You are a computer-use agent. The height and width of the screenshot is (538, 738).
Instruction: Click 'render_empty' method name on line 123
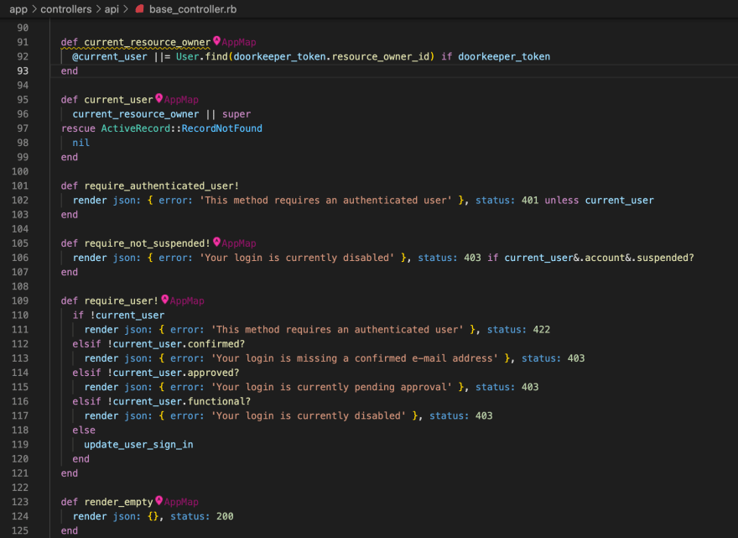118,502
